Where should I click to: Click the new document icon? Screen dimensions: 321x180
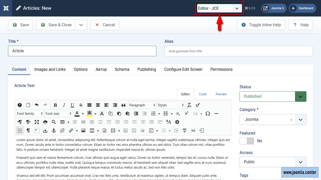pos(28,105)
